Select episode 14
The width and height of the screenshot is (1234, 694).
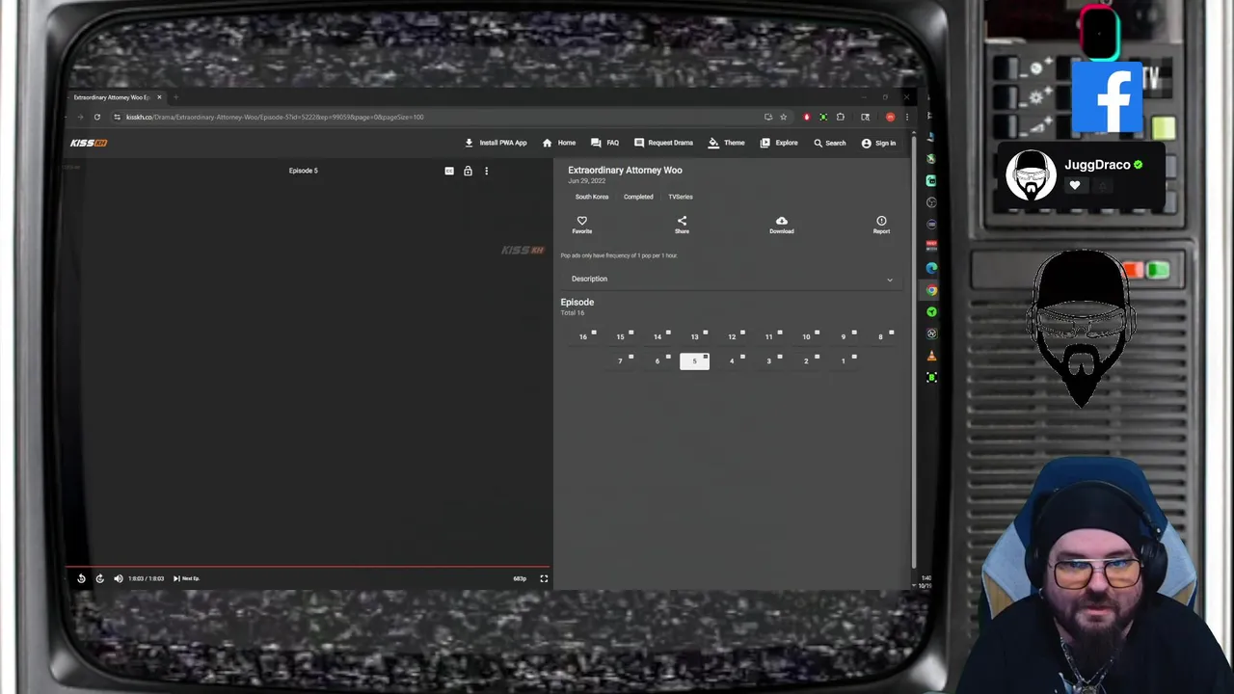[657, 336]
